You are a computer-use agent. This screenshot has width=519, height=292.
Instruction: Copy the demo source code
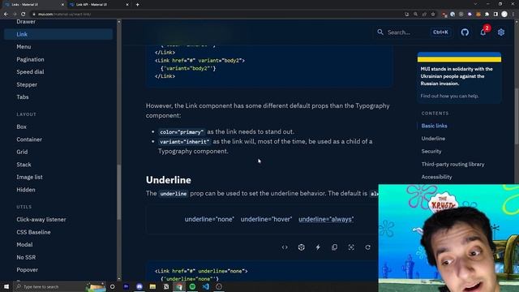[334, 247]
